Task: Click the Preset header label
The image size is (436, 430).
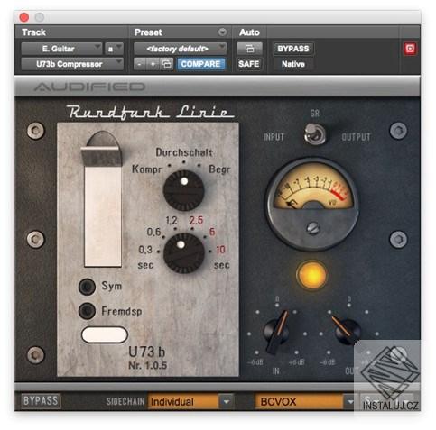Action: (x=148, y=32)
